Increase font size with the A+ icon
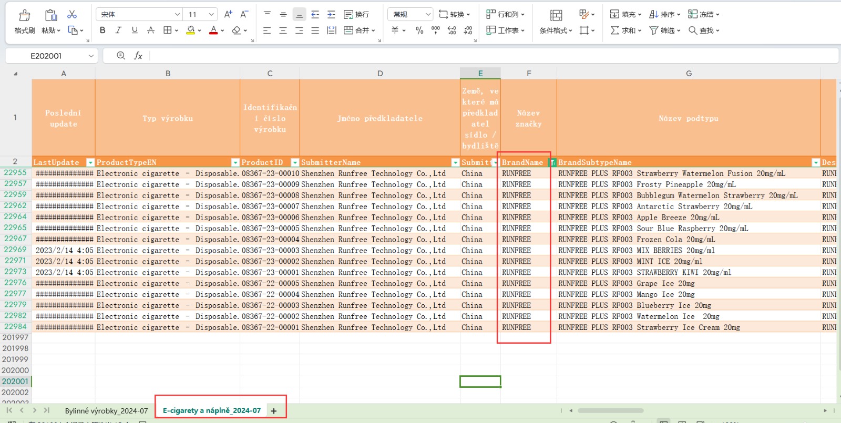841x423 pixels. [228, 14]
